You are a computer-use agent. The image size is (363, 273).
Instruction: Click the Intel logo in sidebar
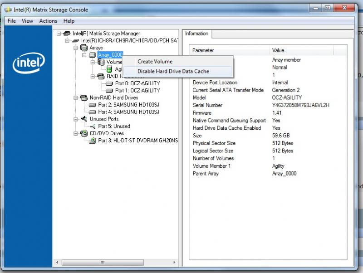point(29,63)
